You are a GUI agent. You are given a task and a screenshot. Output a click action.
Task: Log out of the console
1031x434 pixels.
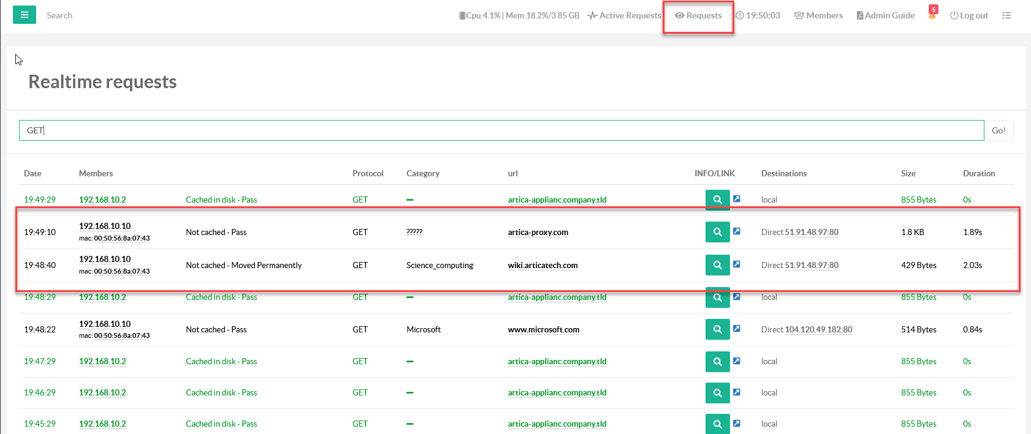[969, 15]
